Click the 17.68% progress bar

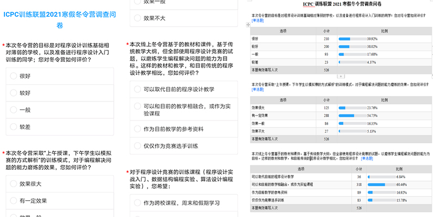click(352, 54)
